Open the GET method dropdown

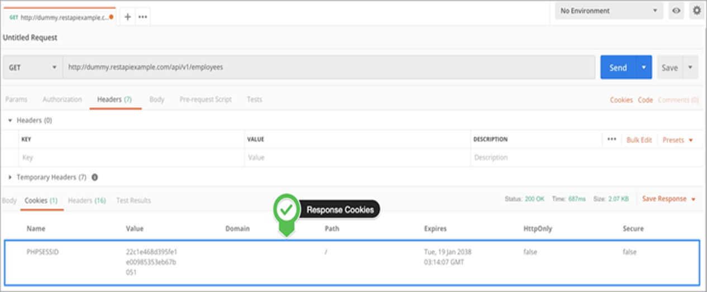[32, 68]
